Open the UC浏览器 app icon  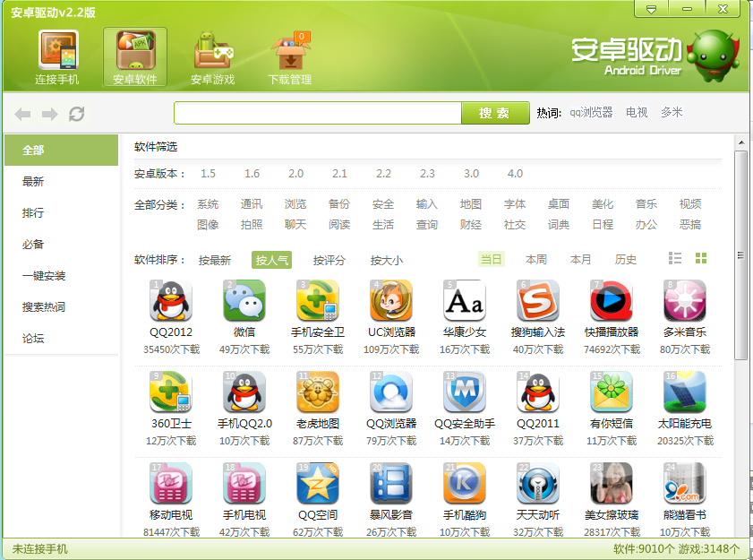[x=391, y=301]
